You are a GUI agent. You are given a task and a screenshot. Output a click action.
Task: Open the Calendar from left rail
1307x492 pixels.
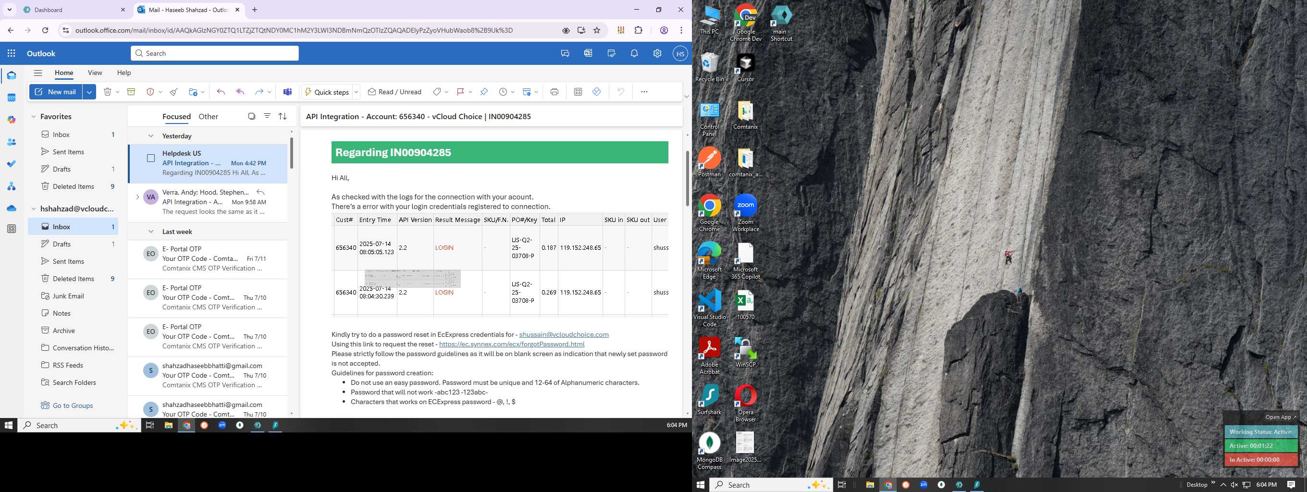coord(12,98)
